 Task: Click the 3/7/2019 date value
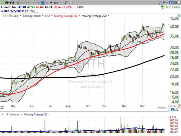[17, 11]
